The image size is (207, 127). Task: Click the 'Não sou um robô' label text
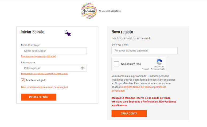pos(131,64)
